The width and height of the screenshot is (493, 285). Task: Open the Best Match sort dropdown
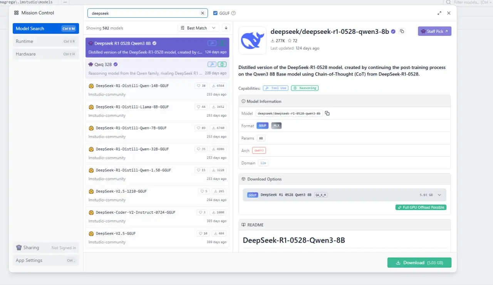click(198, 28)
